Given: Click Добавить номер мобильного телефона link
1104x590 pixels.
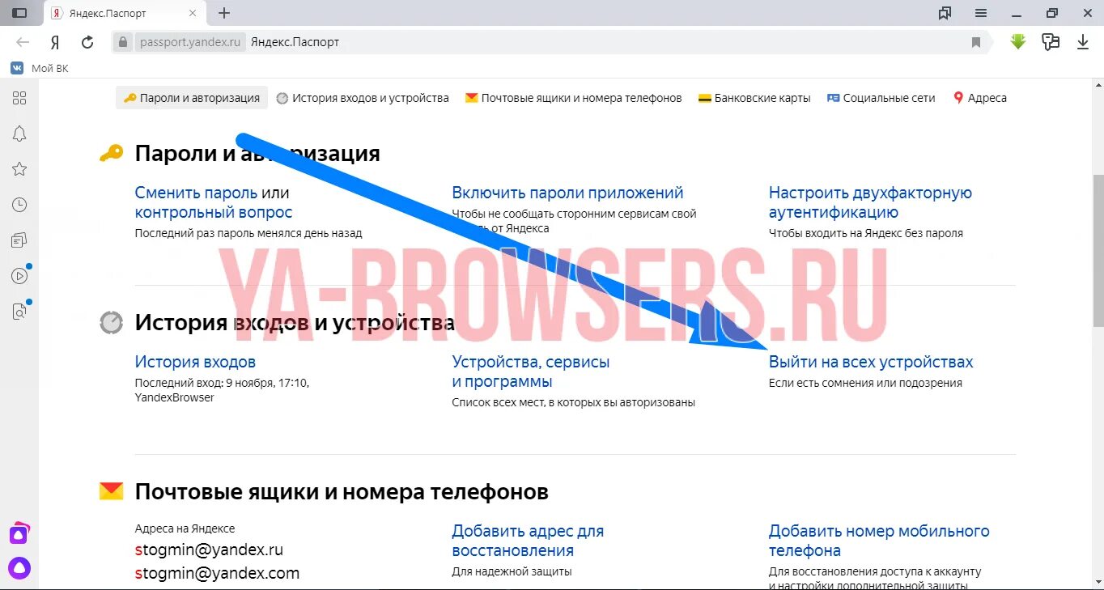Looking at the screenshot, I should pyautogui.click(x=879, y=541).
